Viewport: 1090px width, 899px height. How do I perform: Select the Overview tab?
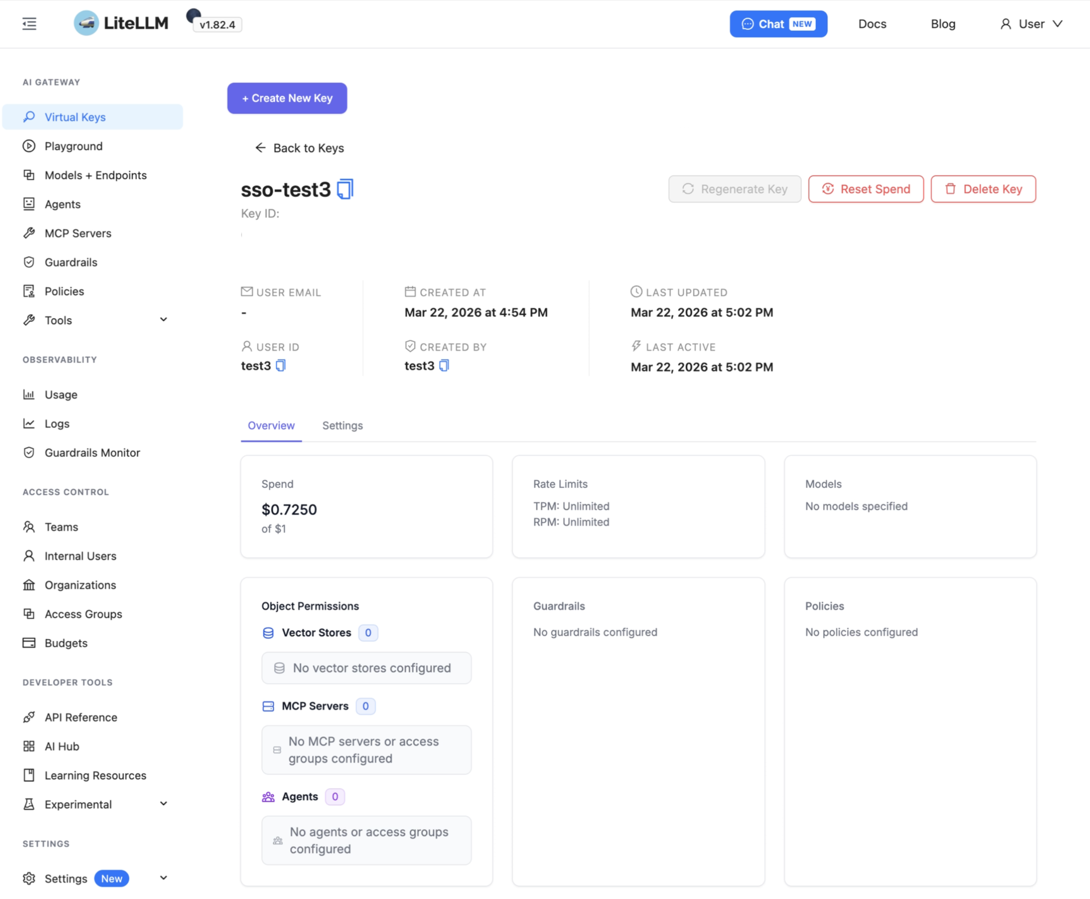click(x=271, y=425)
